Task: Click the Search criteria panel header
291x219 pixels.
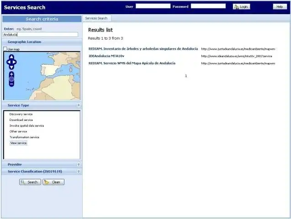Action: pos(42,19)
